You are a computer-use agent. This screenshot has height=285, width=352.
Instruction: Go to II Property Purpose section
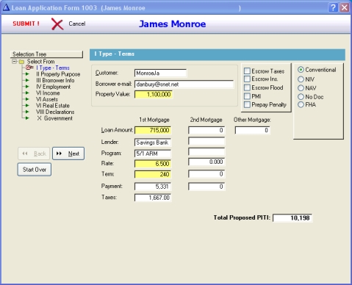pyautogui.click(x=58, y=74)
